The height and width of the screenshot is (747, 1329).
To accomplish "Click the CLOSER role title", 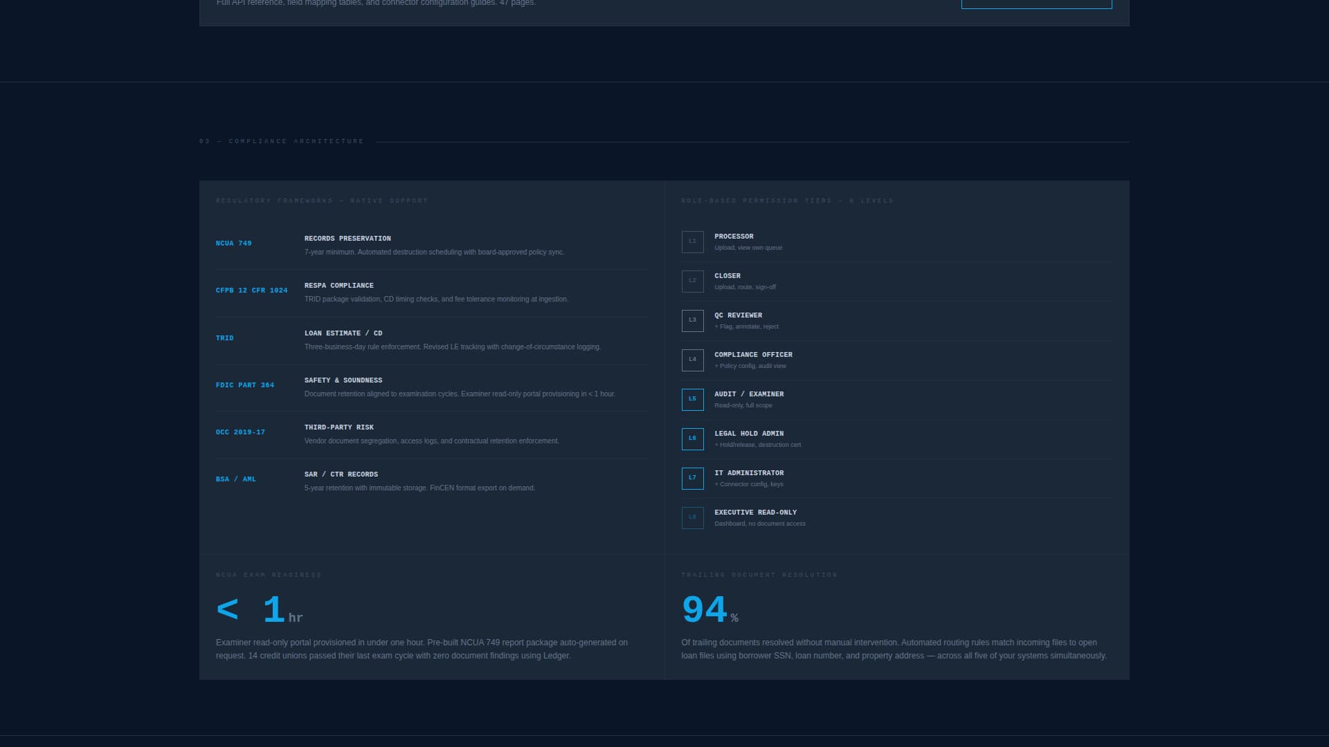I will [727, 276].
